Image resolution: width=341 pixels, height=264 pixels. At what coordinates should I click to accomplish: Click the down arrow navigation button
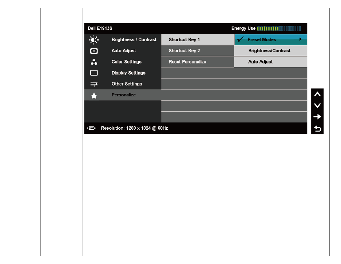click(x=317, y=106)
